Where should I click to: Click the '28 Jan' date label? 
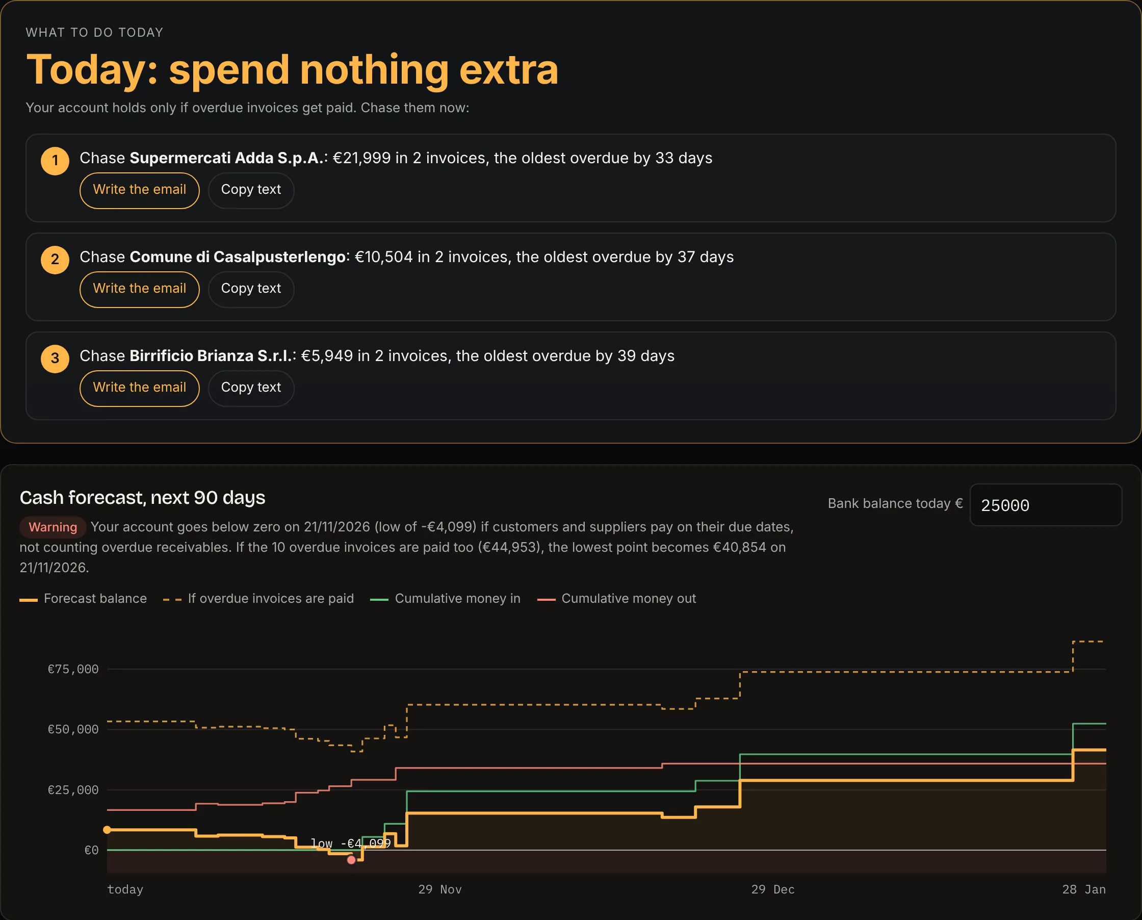1084,889
